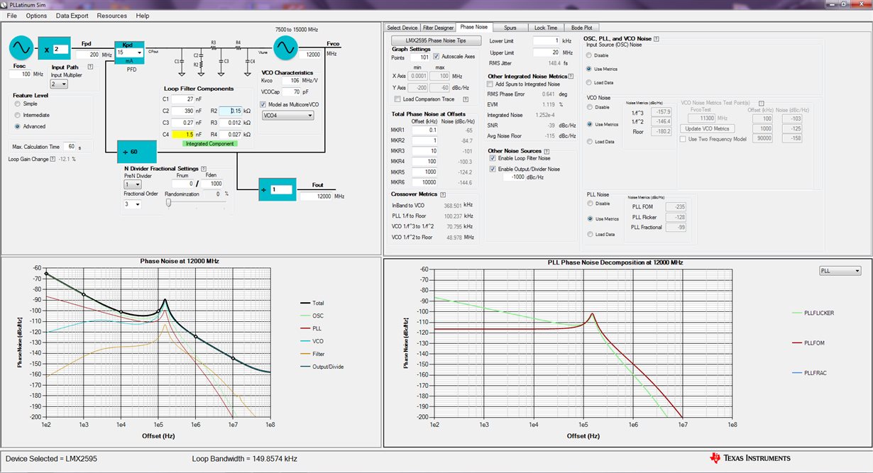Viewport: 873px width, 473px height.
Task: Click the MKR4 offset field
Action: coord(423,162)
